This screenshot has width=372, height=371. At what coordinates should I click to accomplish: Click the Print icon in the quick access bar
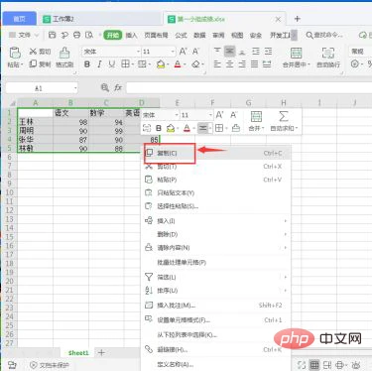pyautogui.click(x=76, y=35)
